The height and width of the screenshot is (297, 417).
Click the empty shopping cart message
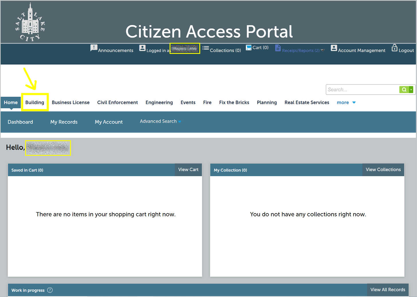106,214
